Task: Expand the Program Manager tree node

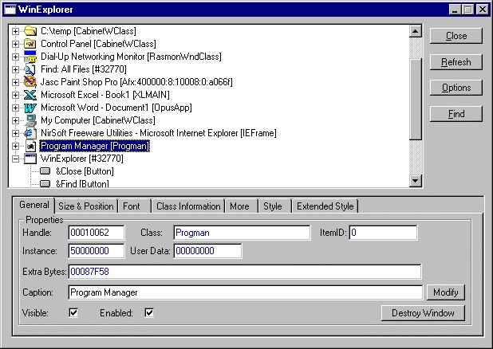Action: (x=15, y=146)
